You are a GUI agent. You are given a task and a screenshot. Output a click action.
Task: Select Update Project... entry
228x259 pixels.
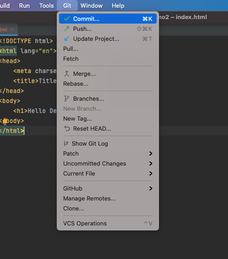[108, 39]
